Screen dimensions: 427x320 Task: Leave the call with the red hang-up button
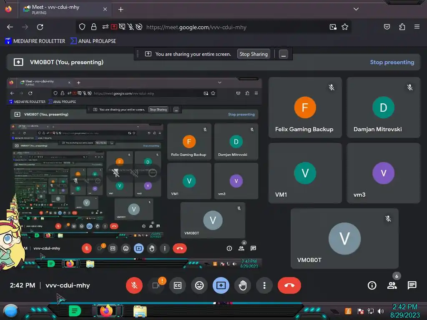point(289,285)
